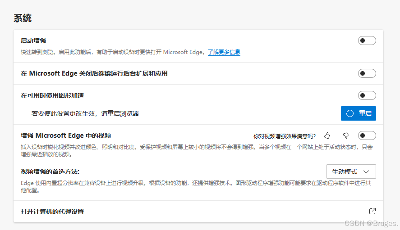The width and height of the screenshot is (400, 230).
Task: Open external link icon for proxy settings
Action: coord(372,211)
